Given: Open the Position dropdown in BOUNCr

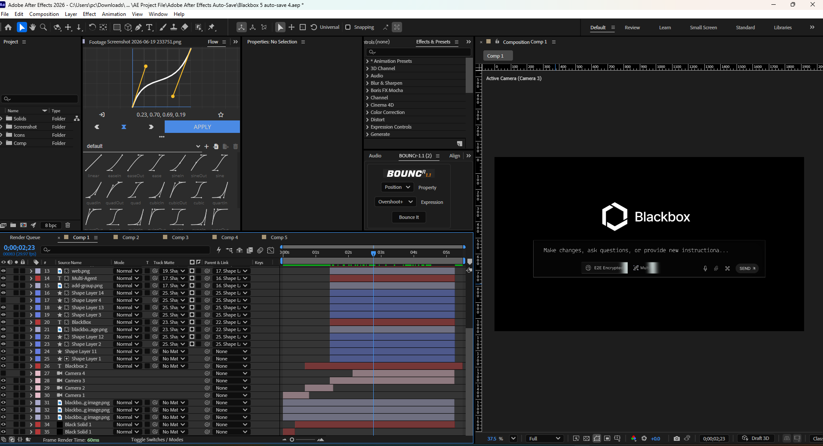Looking at the screenshot, I should click(x=397, y=187).
